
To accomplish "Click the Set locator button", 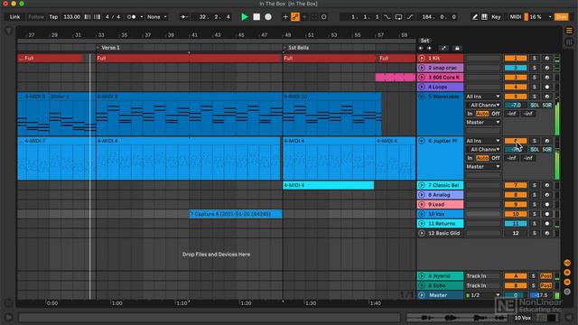I will [424, 41].
